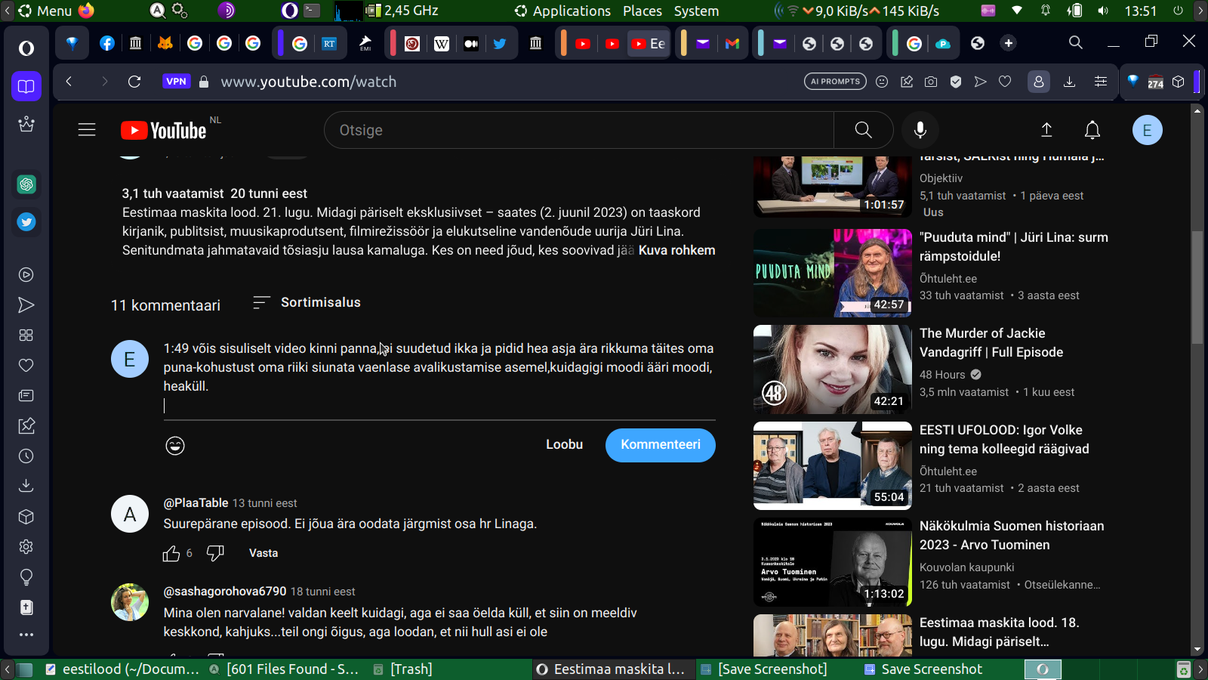Reply to @PlaaTable with Vasta

click(263, 554)
